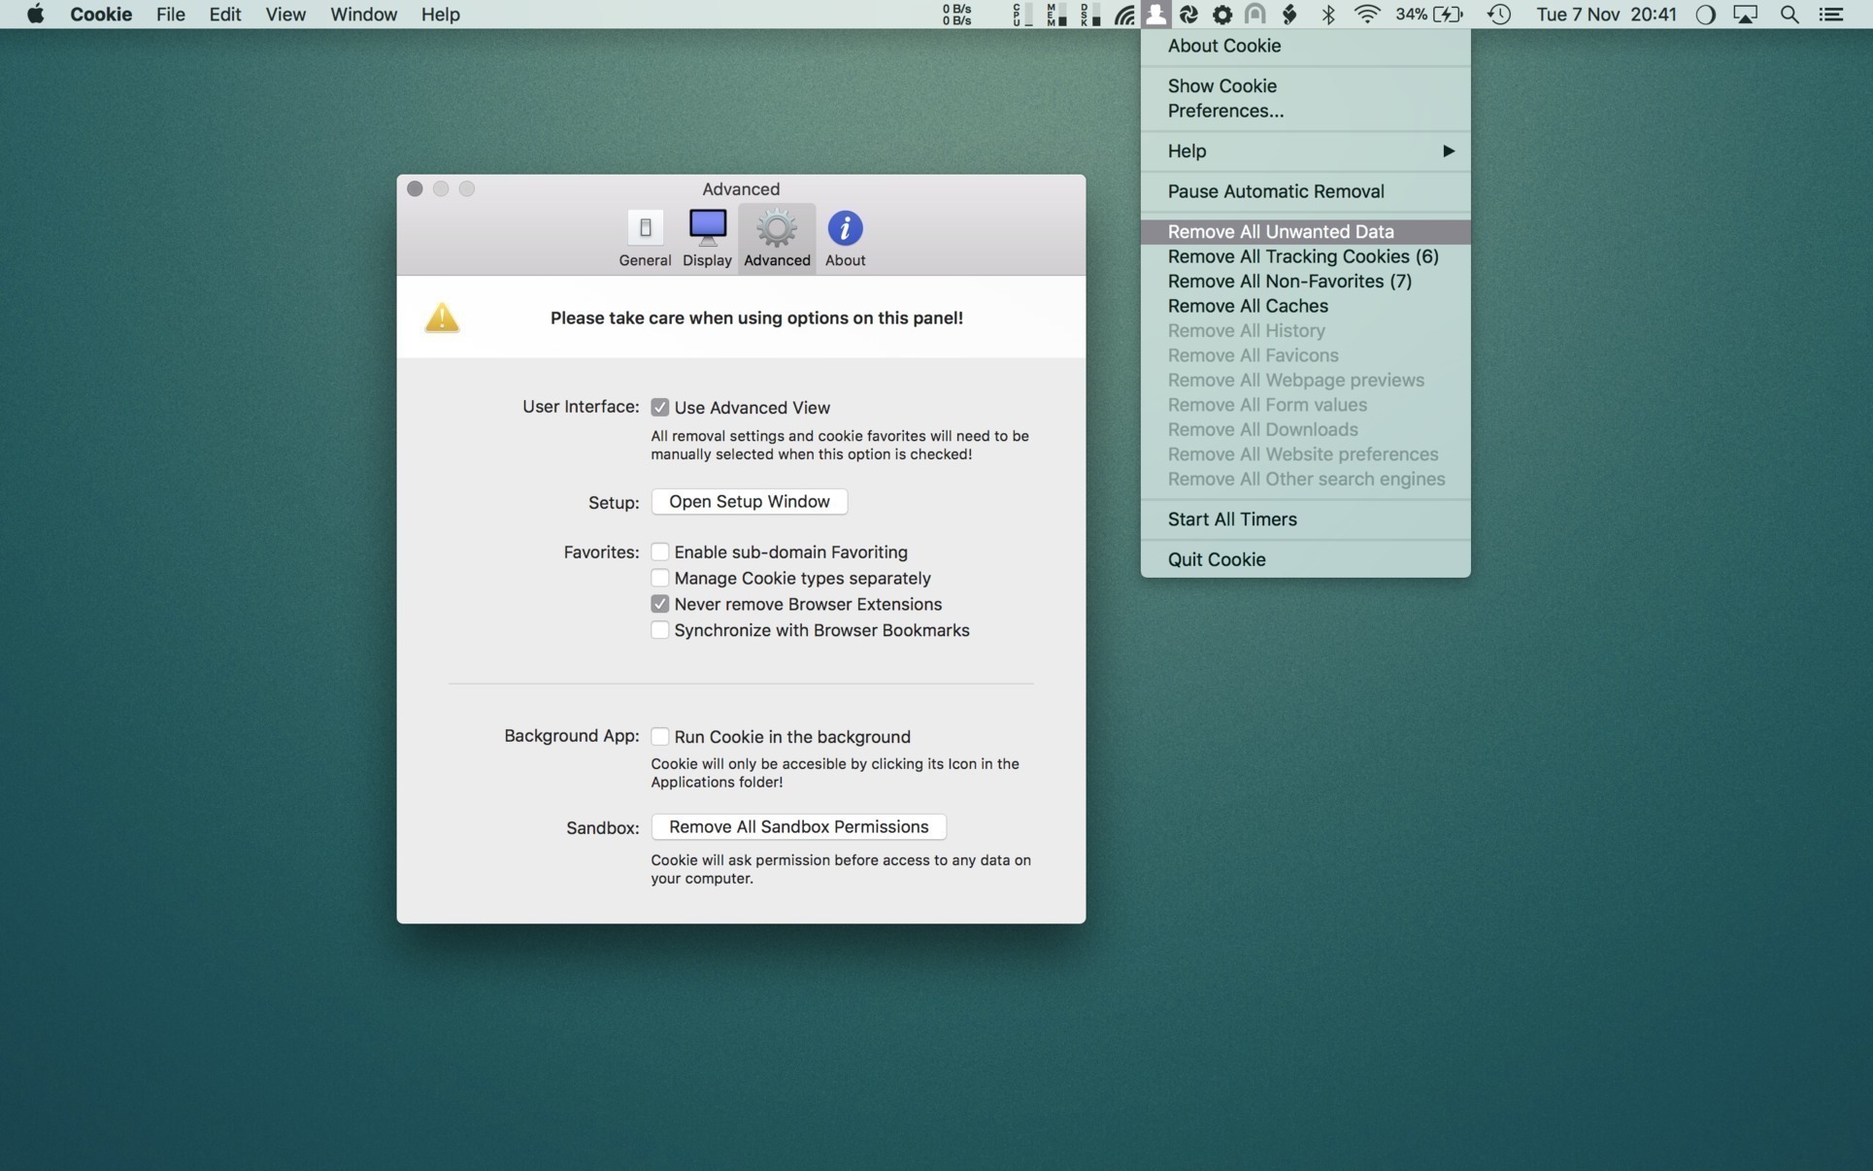Click the Cookie menu bar status icon
Screen dimensions: 1873x1171
(1155, 15)
